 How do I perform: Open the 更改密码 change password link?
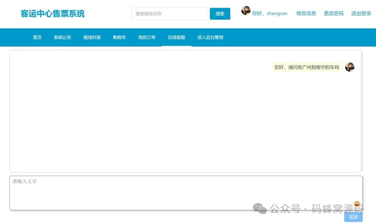tap(333, 14)
